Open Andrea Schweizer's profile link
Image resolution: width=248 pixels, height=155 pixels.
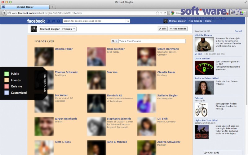[169, 142]
